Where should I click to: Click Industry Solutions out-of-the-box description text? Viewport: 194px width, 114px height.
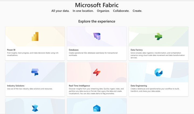30,89
